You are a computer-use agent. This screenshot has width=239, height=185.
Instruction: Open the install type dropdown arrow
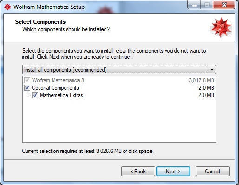pos(212,70)
